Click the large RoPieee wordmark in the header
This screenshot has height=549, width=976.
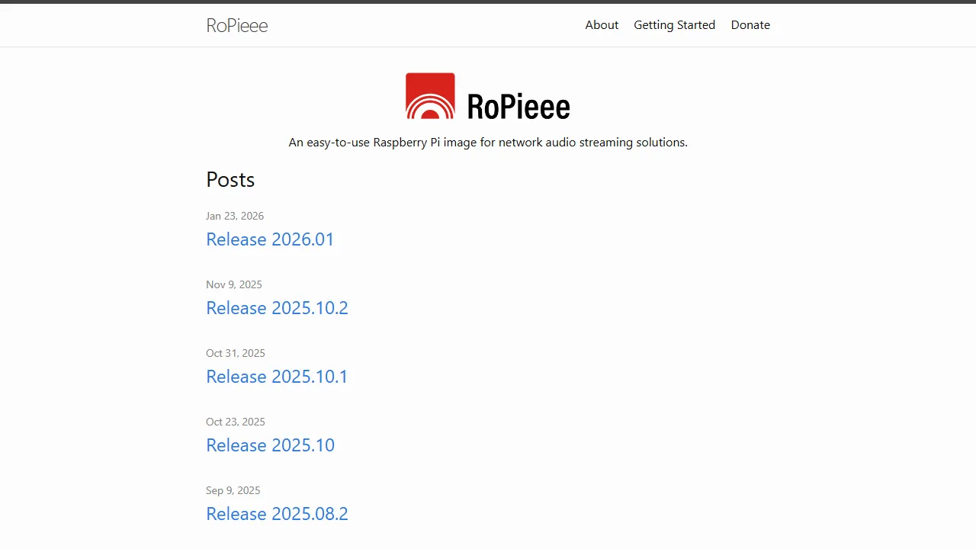pos(518,107)
